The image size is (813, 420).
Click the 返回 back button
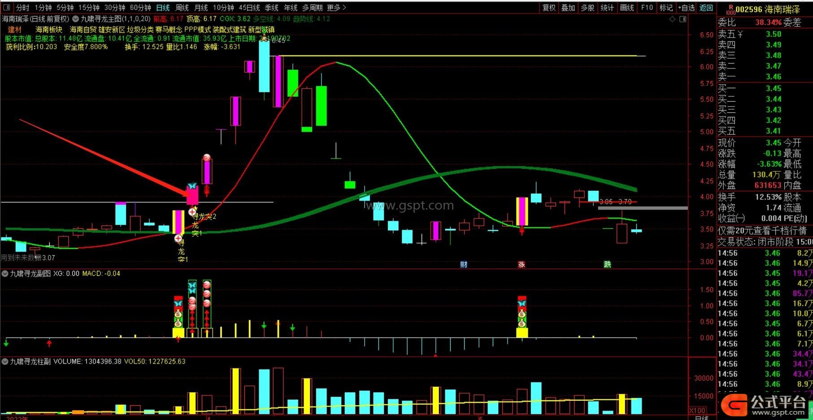coord(706,8)
